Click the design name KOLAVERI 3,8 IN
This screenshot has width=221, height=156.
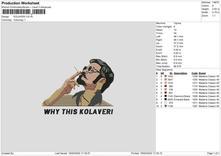(23, 17)
